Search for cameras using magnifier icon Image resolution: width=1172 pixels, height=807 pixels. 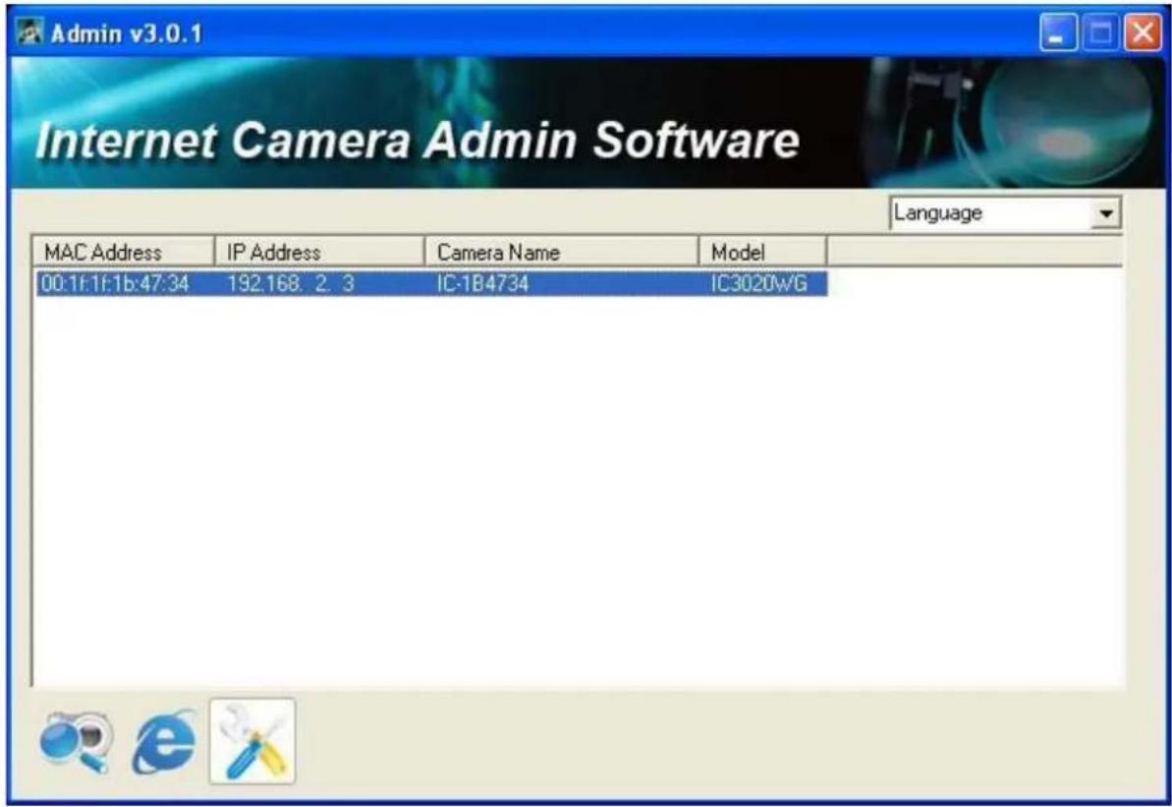[x=77, y=741]
